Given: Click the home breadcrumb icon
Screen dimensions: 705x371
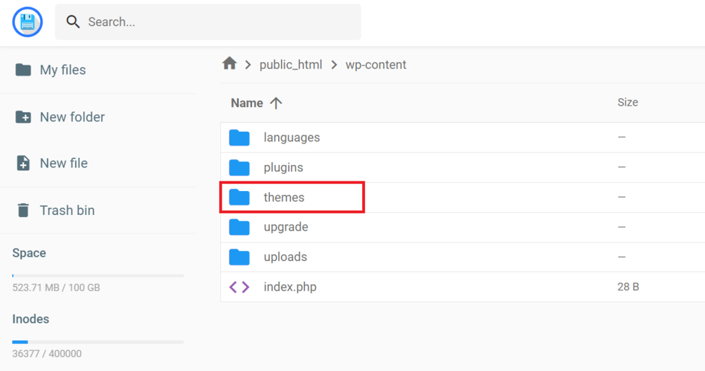Looking at the screenshot, I should (229, 64).
